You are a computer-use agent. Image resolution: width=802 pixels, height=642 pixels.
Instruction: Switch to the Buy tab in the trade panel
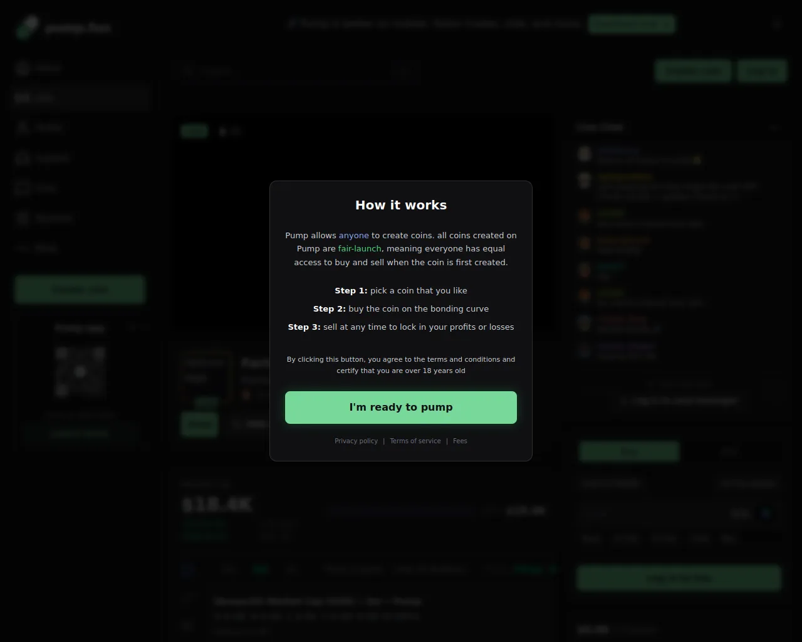(x=629, y=451)
